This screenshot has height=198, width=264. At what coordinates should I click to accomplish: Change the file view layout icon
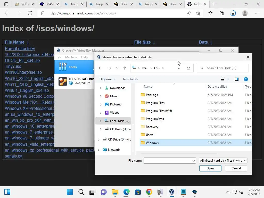pos(222,79)
